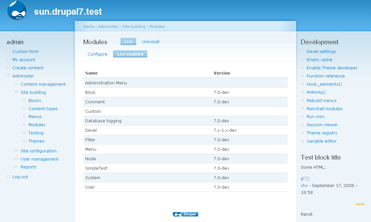Click the bullet icon beside Devel settings
Image resolution: width=371 pixels, height=222 pixels.
click(302, 51)
